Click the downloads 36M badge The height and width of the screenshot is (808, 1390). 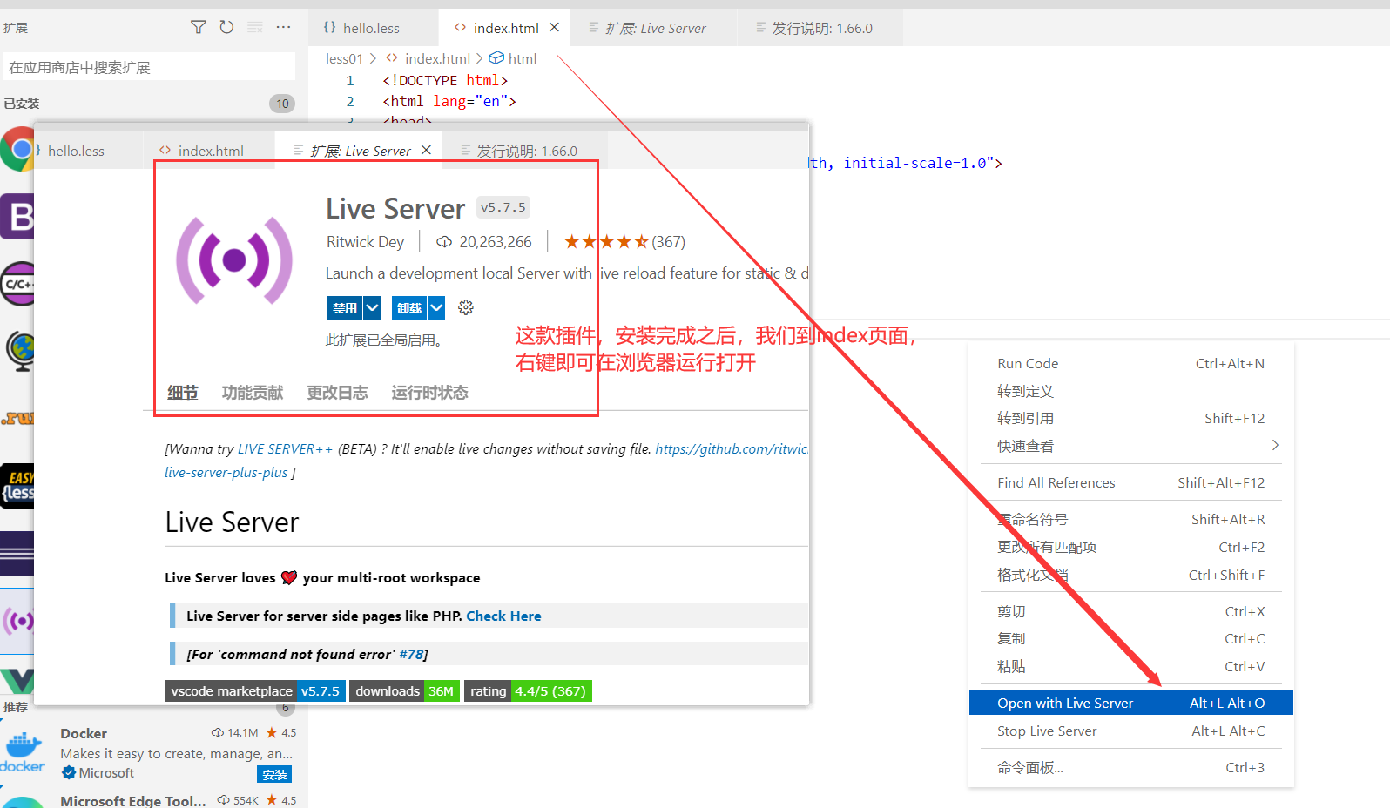tap(404, 690)
